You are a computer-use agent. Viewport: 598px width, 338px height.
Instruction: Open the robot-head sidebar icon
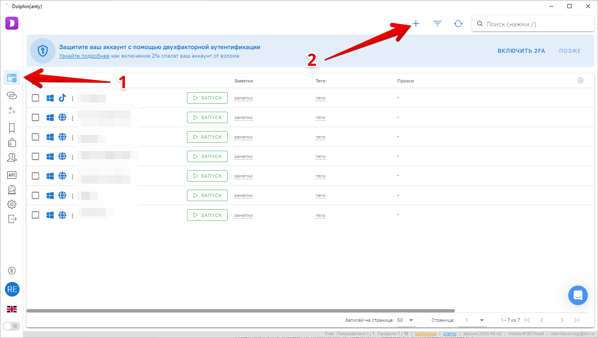coord(12,190)
